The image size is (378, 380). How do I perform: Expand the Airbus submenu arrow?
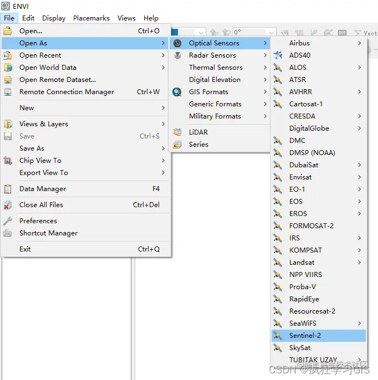(360, 43)
